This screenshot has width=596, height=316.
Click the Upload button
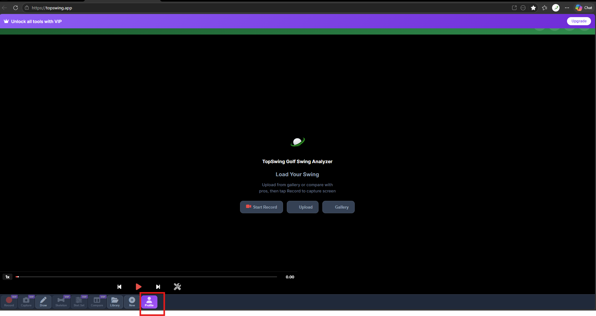coord(303,207)
